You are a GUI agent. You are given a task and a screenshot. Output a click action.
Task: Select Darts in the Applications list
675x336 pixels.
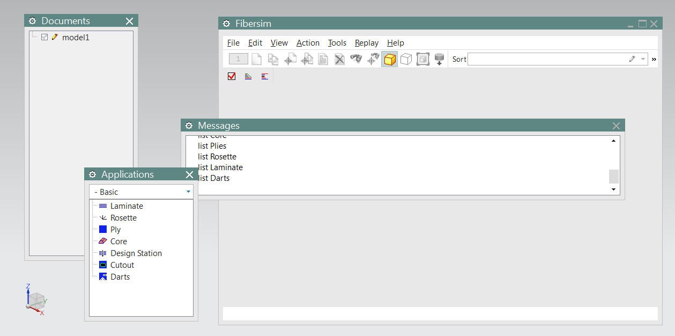click(121, 276)
